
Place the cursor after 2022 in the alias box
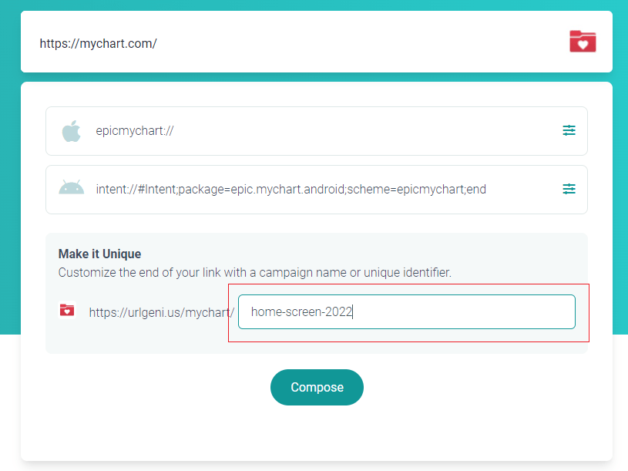[x=353, y=311]
